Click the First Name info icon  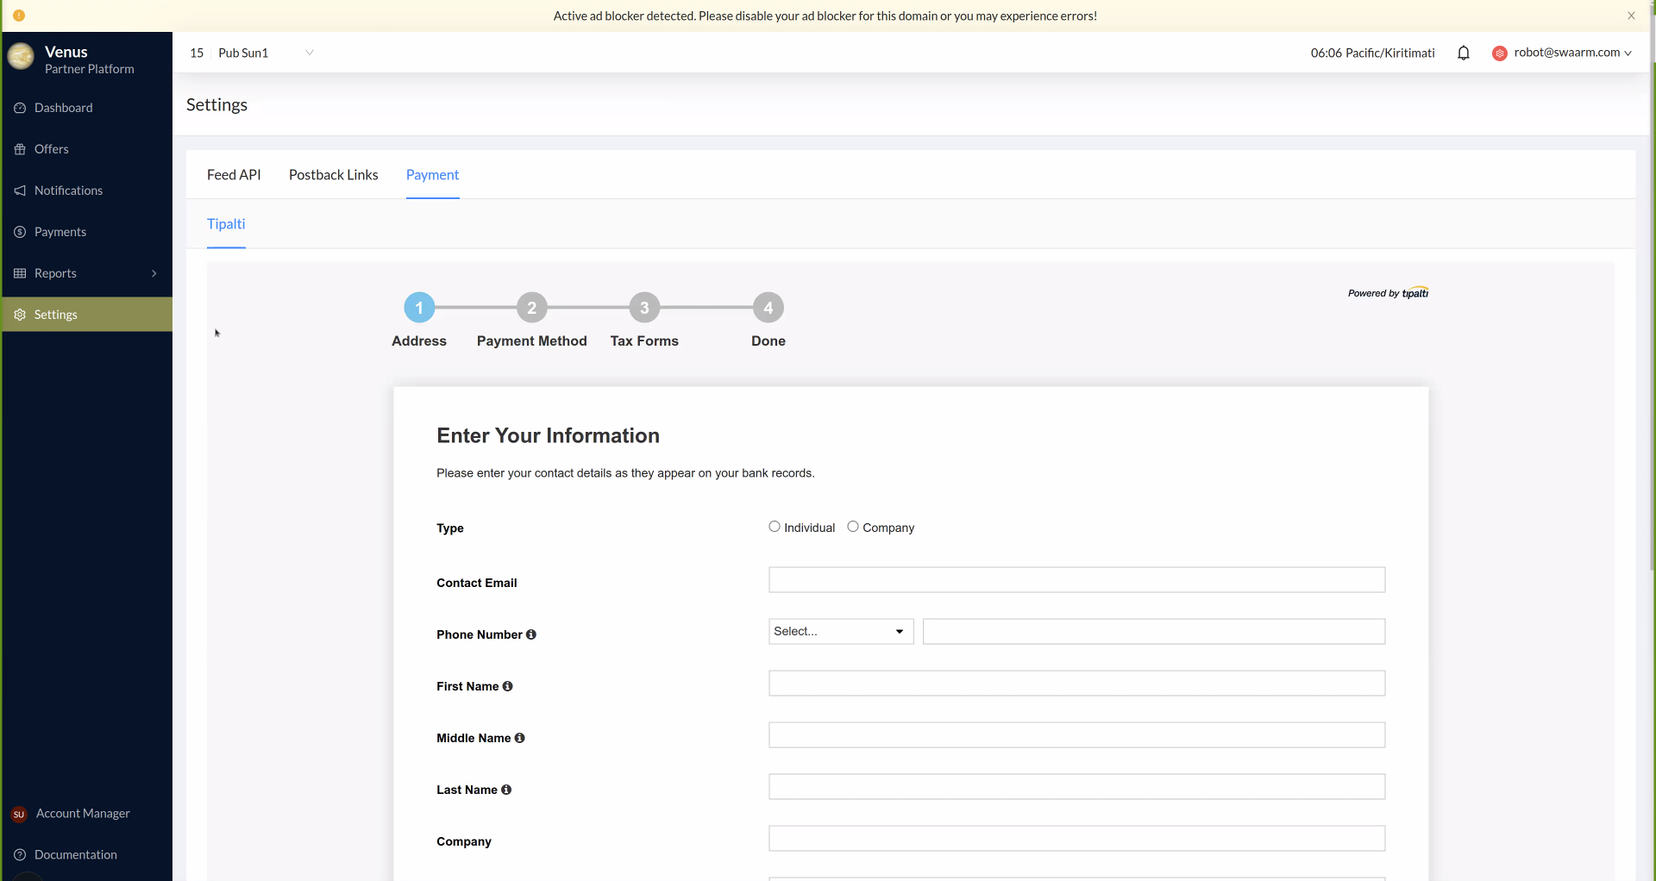(507, 686)
